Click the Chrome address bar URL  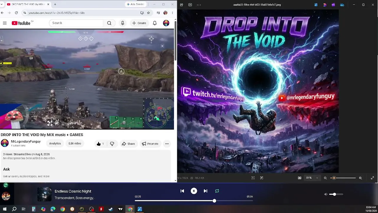click(56, 13)
